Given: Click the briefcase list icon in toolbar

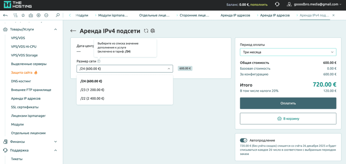Looking at the screenshot, I should click(31, 15).
